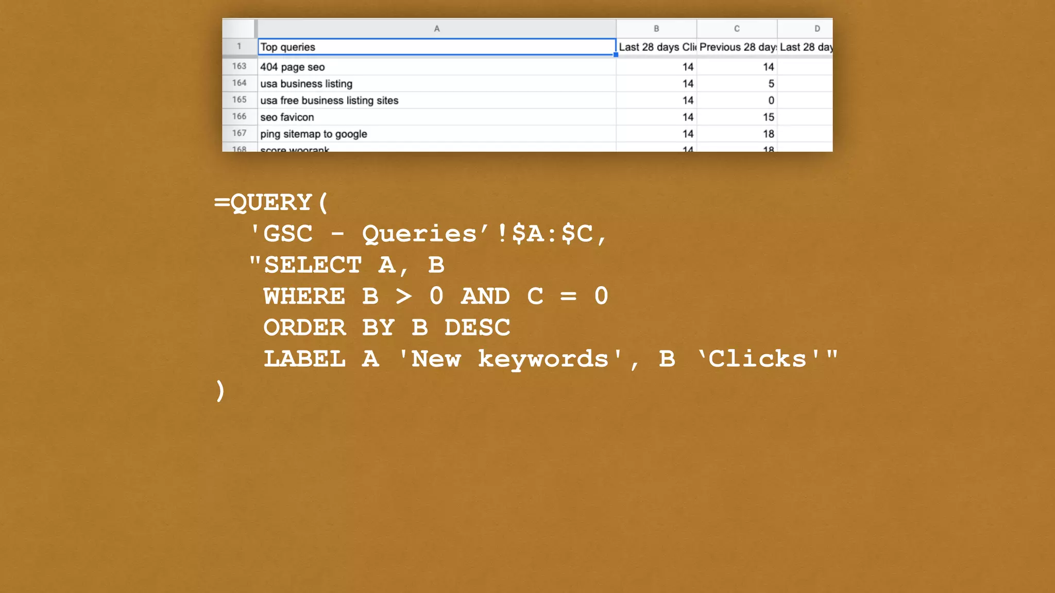This screenshot has height=593, width=1055.
Task: Click the 'seo favicon' cell
Action: (436, 117)
